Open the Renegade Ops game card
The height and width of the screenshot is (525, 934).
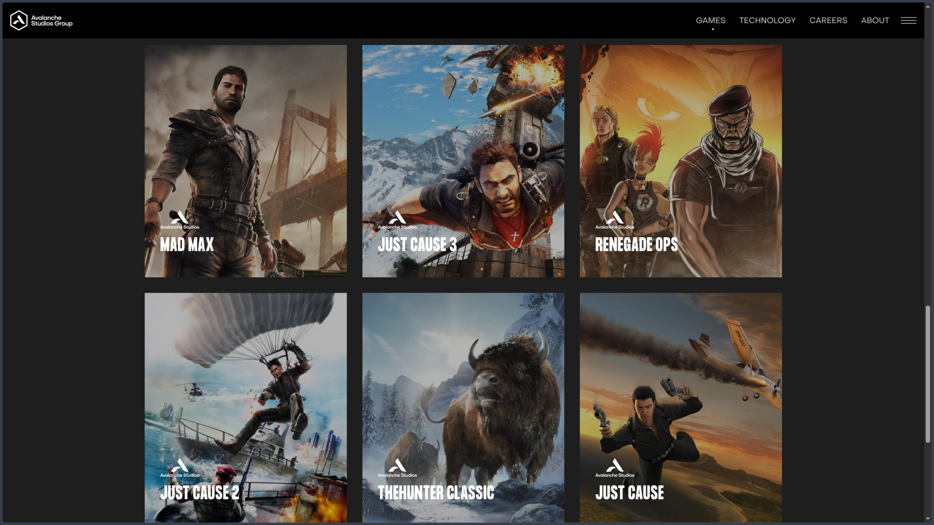[x=681, y=161]
